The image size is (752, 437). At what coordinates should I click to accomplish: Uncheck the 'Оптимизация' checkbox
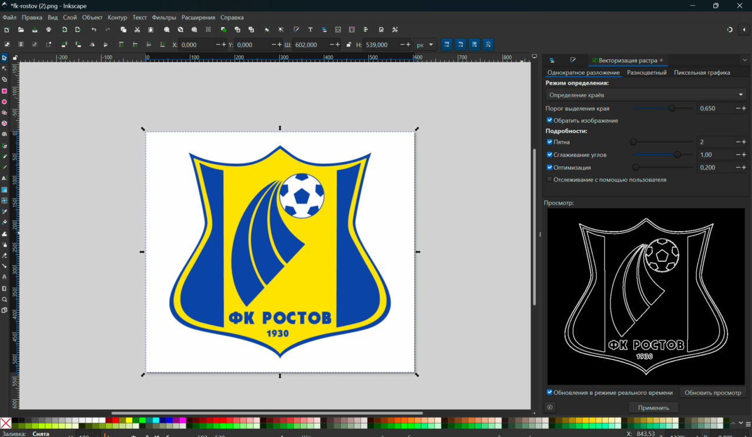pyautogui.click(x=549, y=168)
